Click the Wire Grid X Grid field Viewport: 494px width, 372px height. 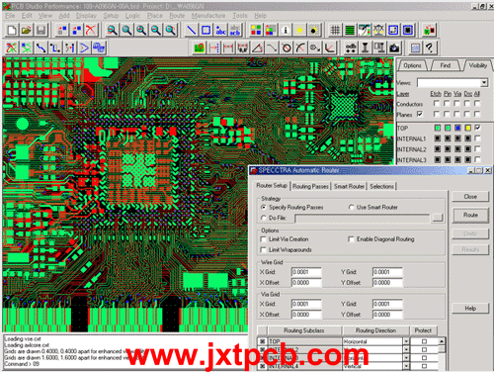[306, 272]
